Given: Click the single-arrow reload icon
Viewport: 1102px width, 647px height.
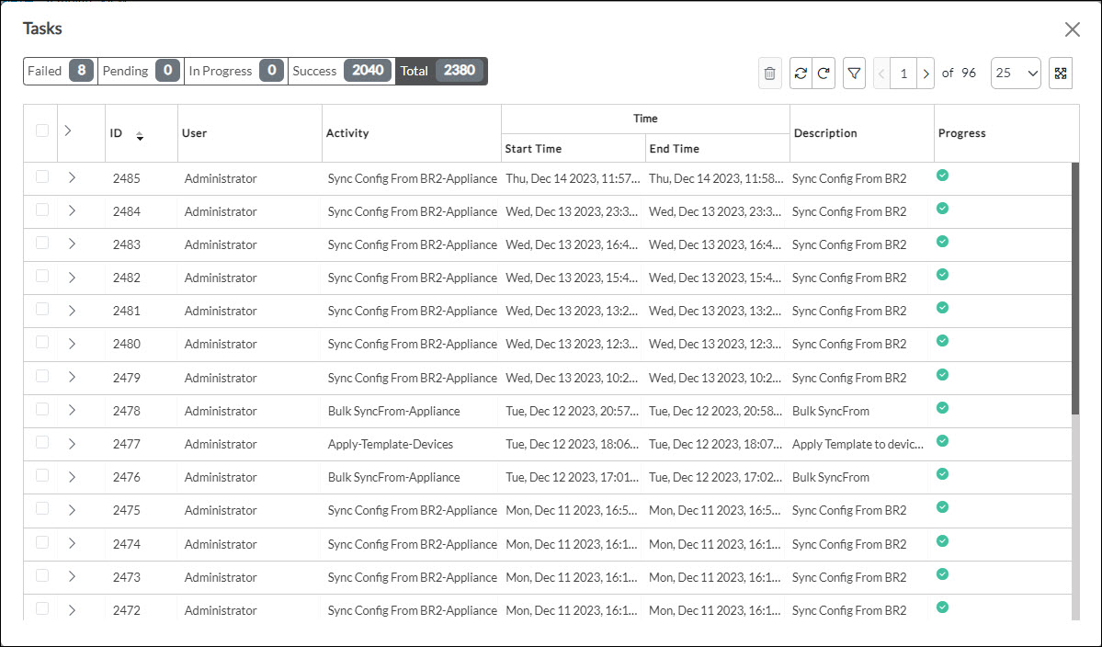Looking at the screenshot, I should 824,74.
